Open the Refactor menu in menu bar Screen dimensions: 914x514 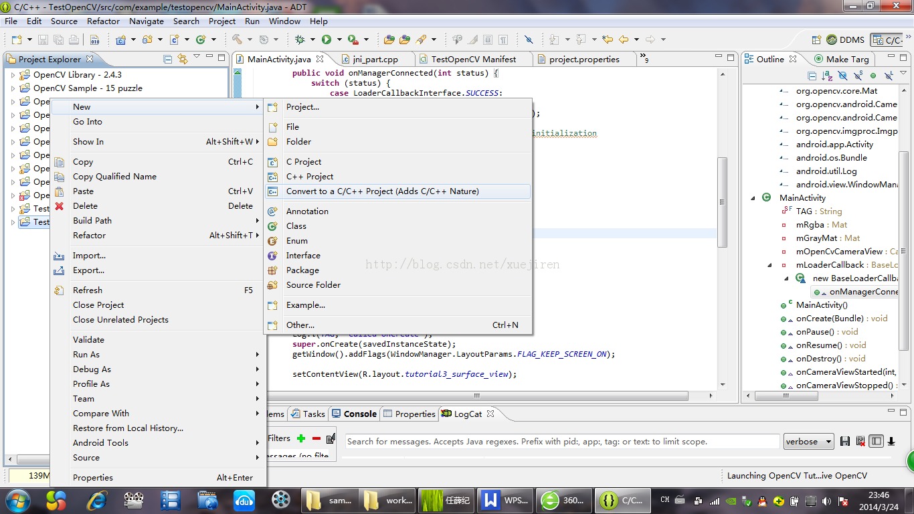click(x=103, y=21)
